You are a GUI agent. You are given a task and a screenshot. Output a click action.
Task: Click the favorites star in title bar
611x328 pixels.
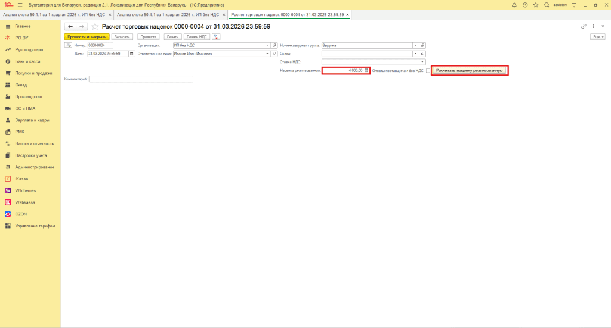(535, 5)
